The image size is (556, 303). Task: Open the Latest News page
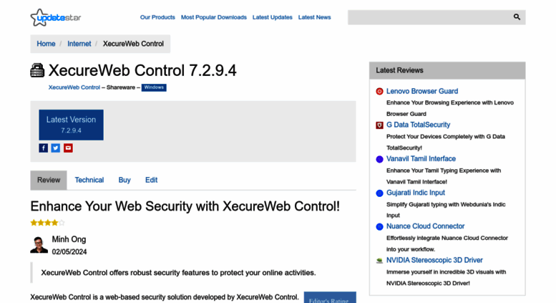[315, 17]
